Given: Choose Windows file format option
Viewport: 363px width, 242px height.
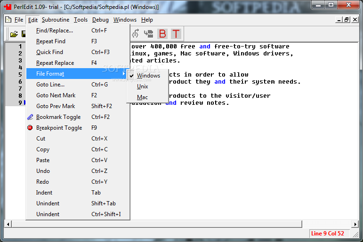Looking at the screenshot, I should (x=148, y=76).
